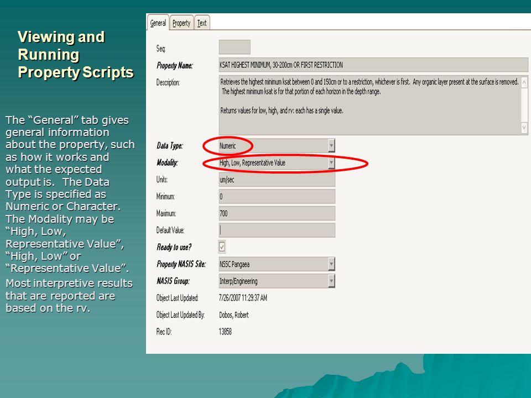Click the Units field showing um/sec
This screenshot has width=531, height=398.
277,179
